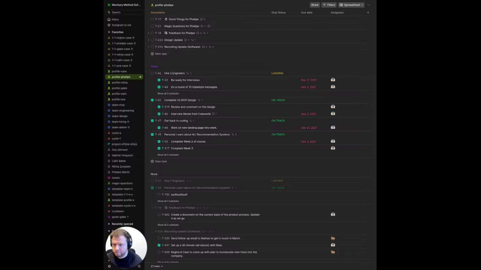
Task: Select Assigned to me in the sidebar
Action: tap(121, 25)
